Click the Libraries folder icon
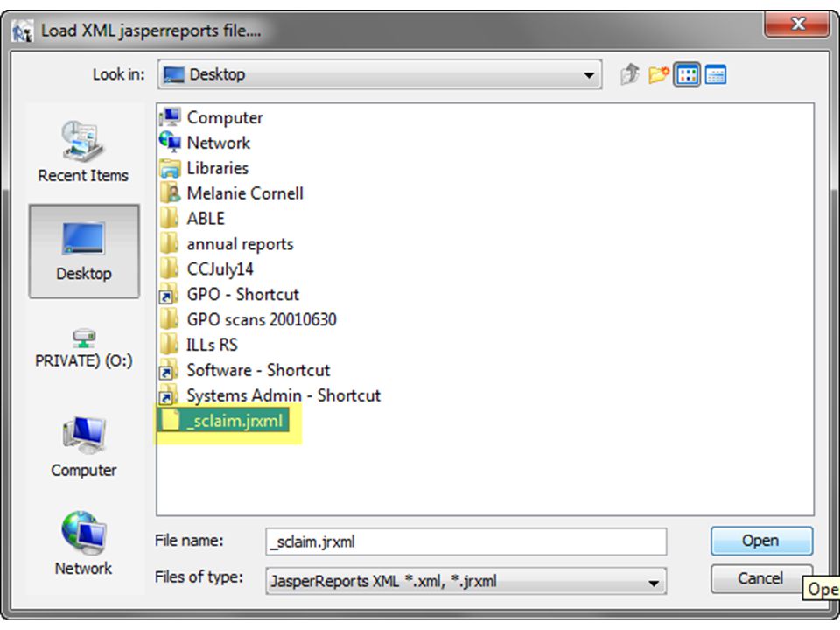Viewport: 840px width, 630px height. 171,168
